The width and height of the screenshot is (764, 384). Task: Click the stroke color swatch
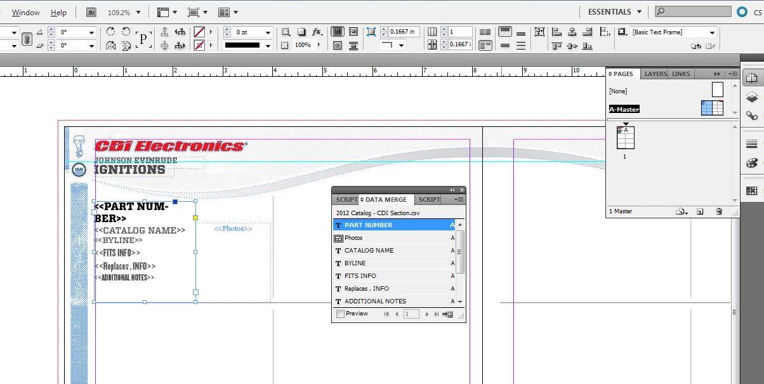pos(199,46)
